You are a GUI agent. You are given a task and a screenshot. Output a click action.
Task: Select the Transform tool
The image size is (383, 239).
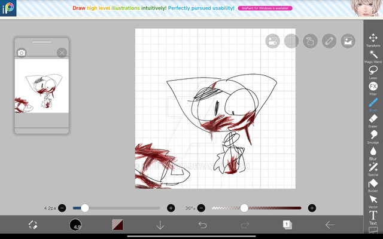click(x=373, y=39)
